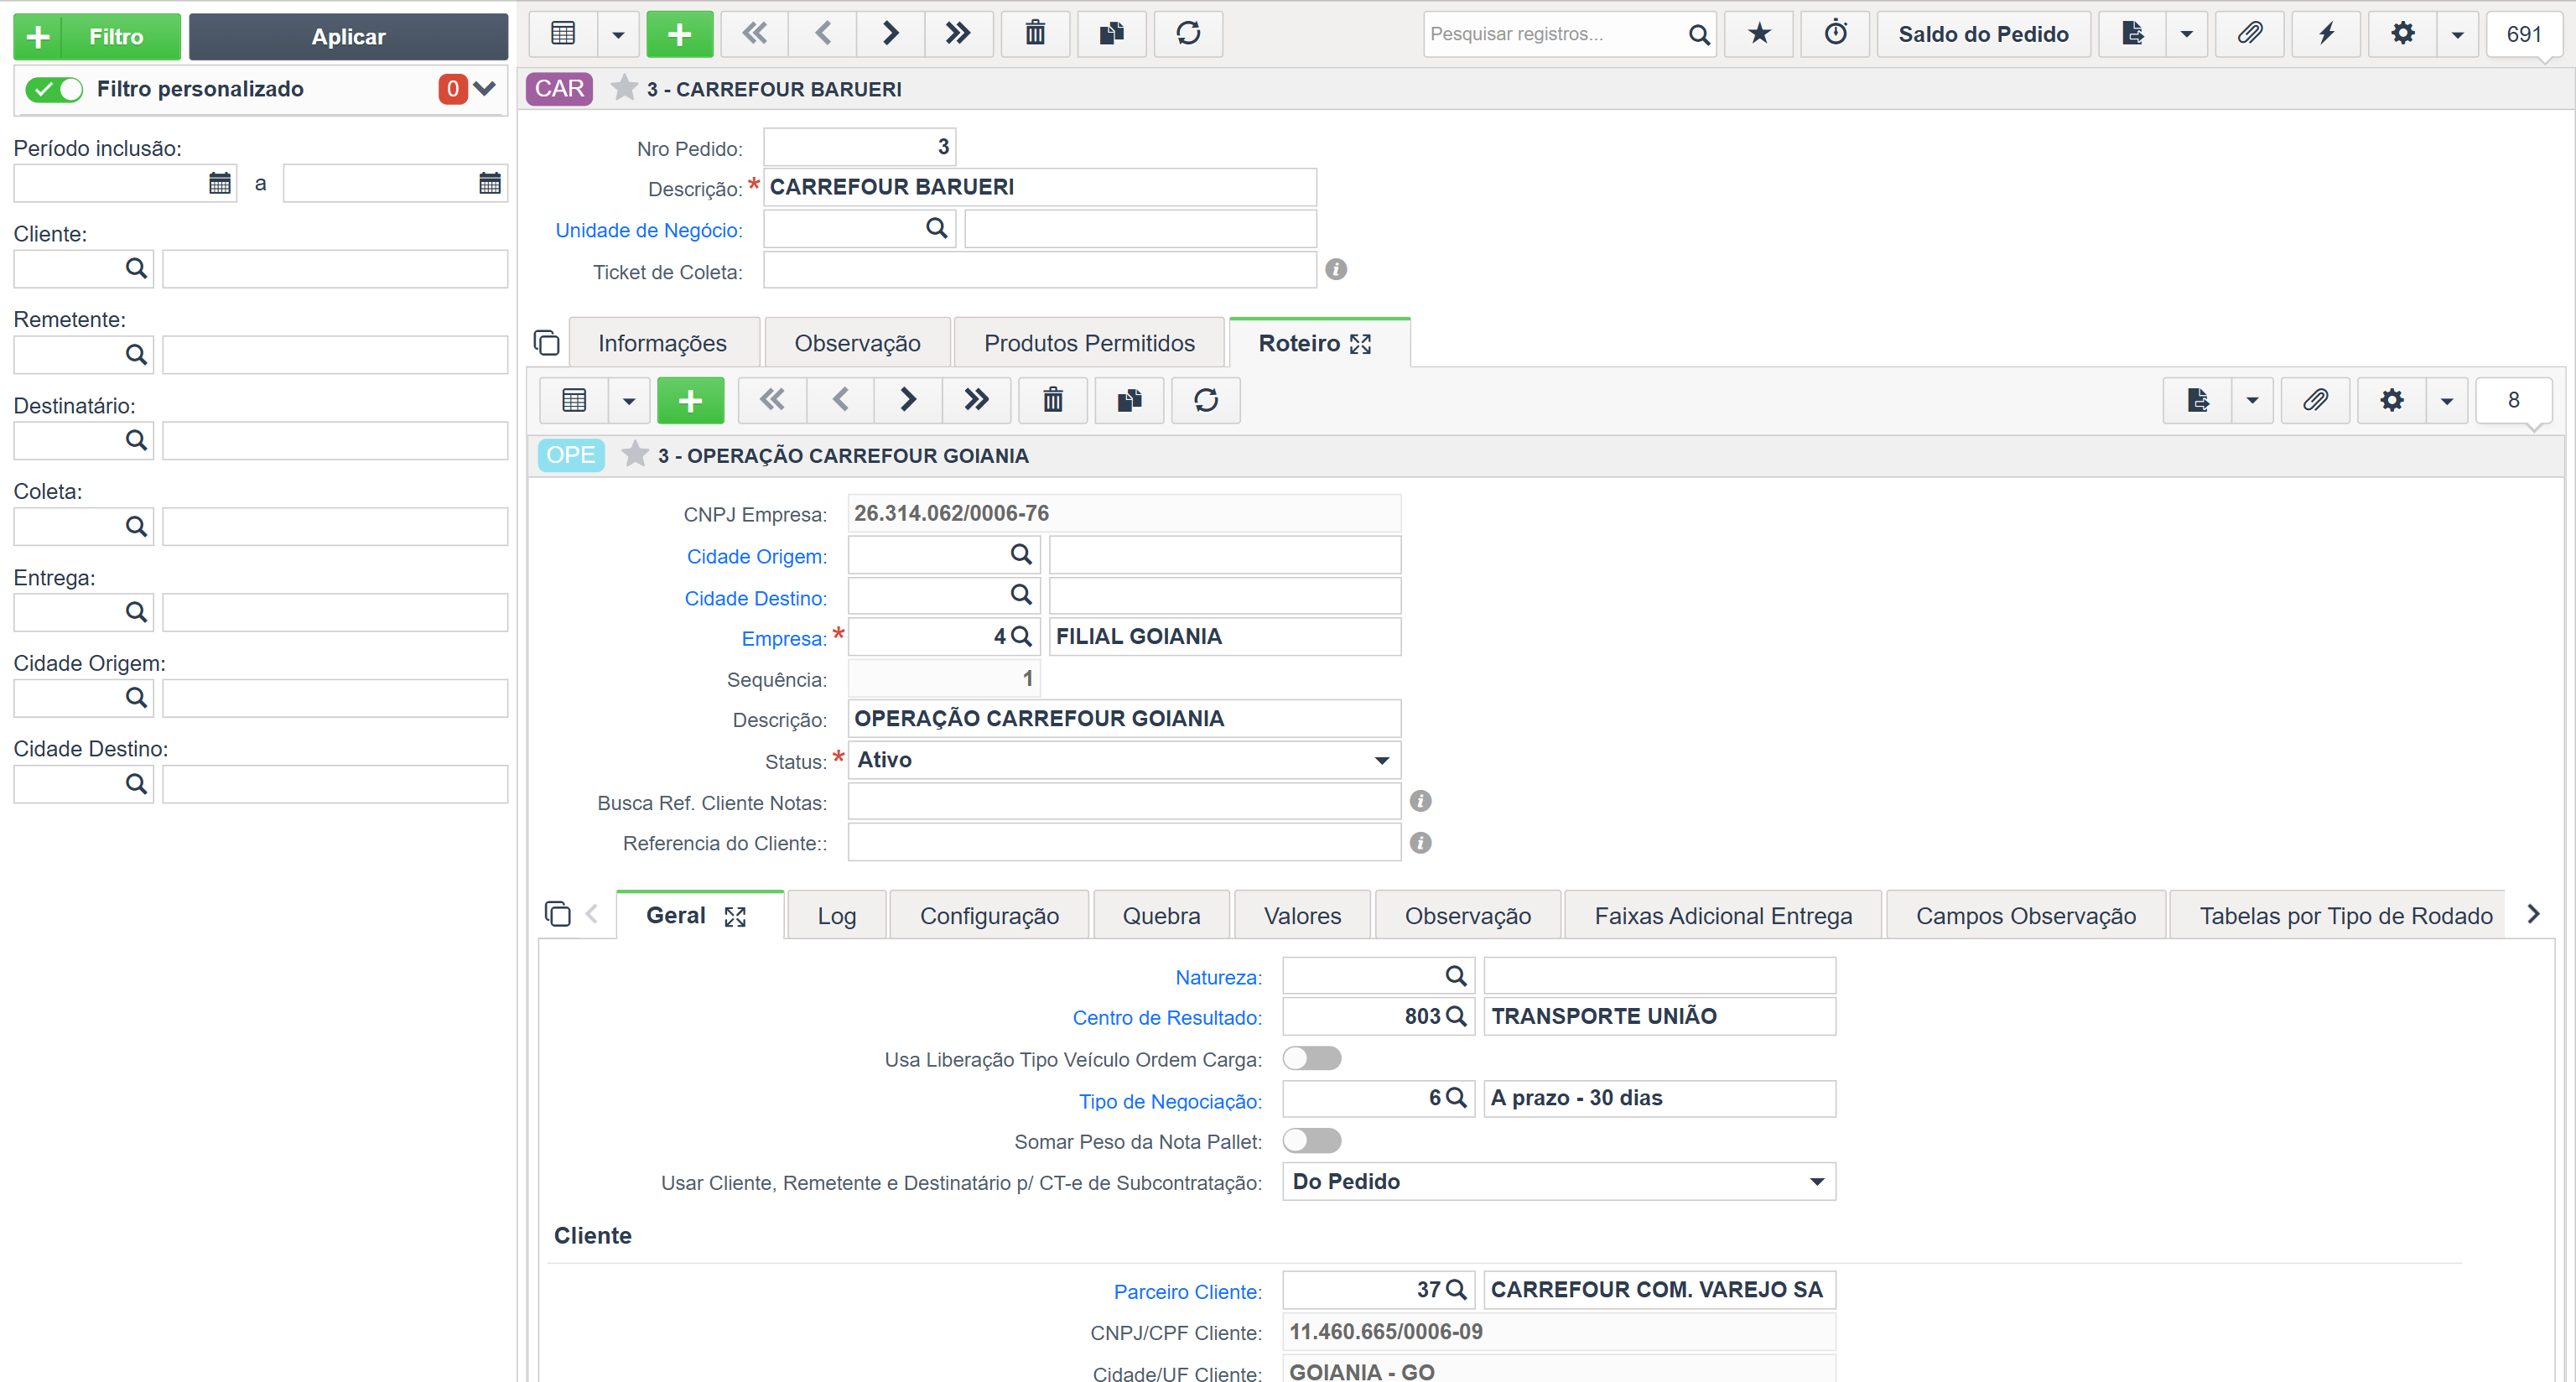The width and height of the screenshot is (2576, 1382).
Task: Open Roteiro attachments paperclip
Action: click(2316, 401)
